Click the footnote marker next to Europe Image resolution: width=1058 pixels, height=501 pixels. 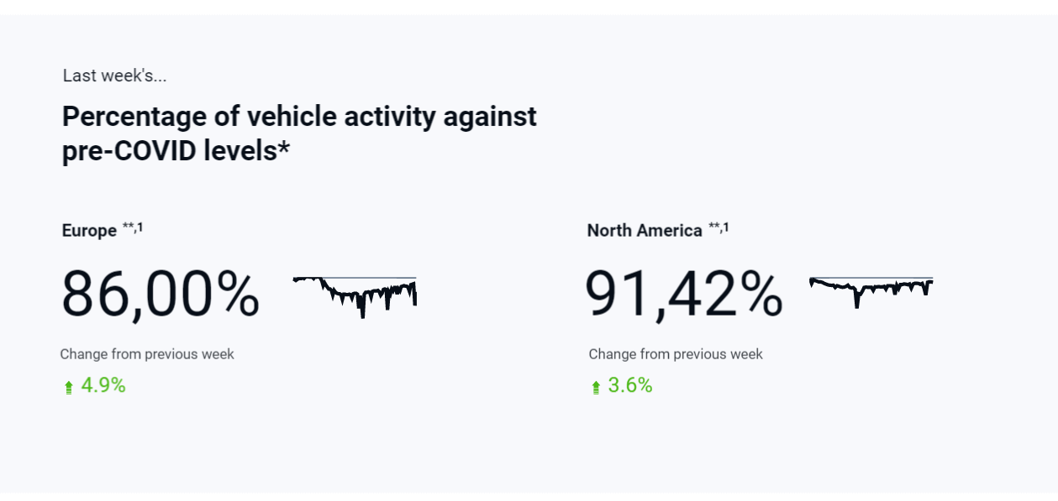click(x=133, y=227)
